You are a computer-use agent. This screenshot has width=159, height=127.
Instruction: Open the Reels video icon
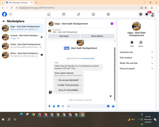(64, 14)
